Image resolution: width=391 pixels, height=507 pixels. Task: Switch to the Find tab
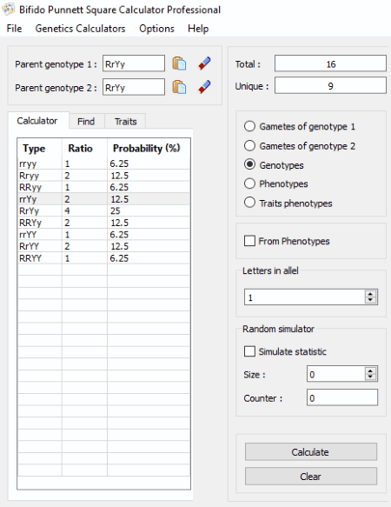(x=86, y=122)
